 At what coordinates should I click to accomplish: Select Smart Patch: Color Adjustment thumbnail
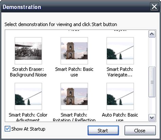[28, 96]
